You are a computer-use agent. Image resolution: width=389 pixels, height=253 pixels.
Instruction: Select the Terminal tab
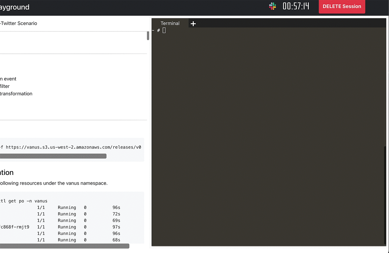click(x=170, y=23)
